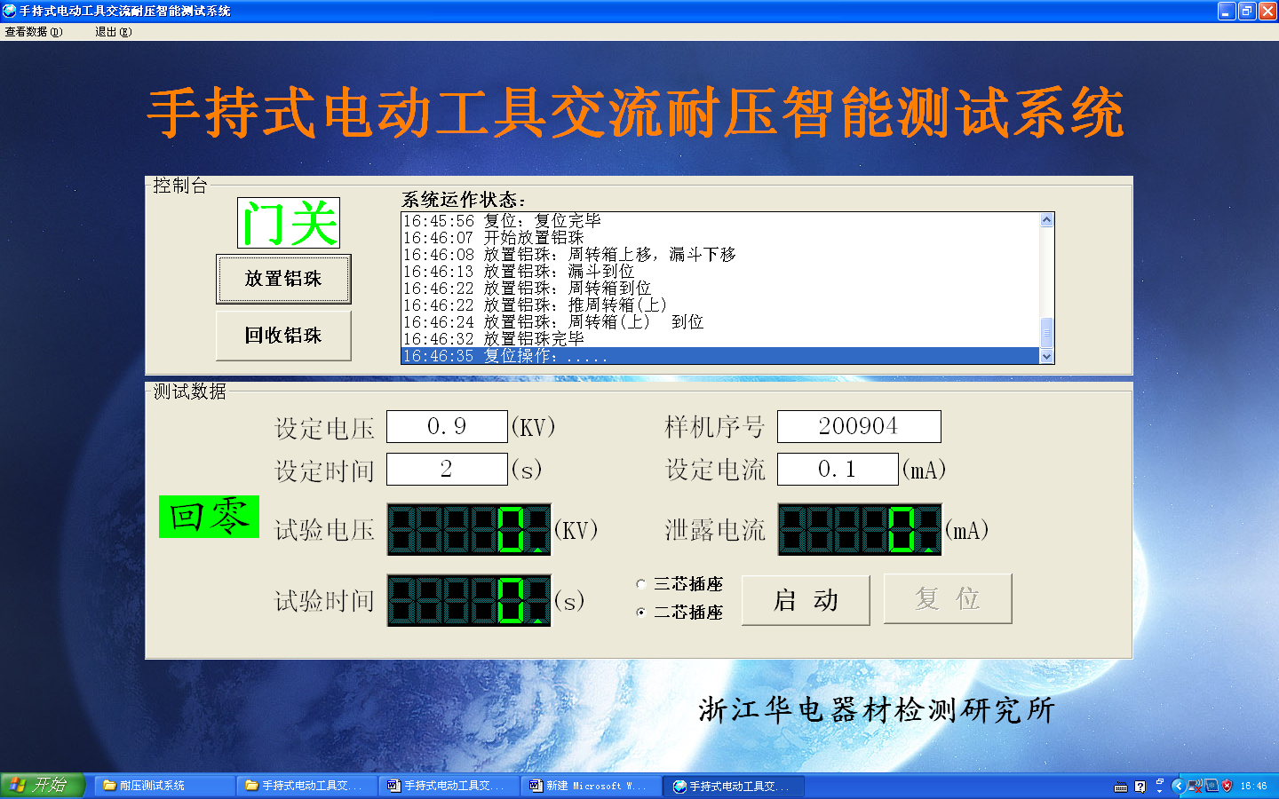The width and height of the screenshot is (1279, 799).
Task: Switch to second taskbar folder 手持式电动工具交
Action: [x=306, y=786]
